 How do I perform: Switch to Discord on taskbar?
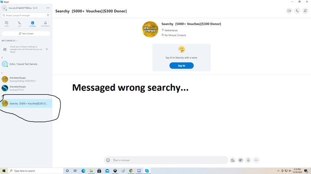click(139, 171)
